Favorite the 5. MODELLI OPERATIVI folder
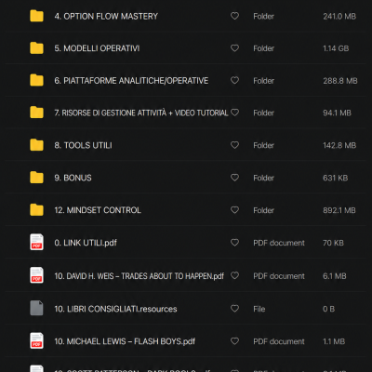 (x=234, y=48)
